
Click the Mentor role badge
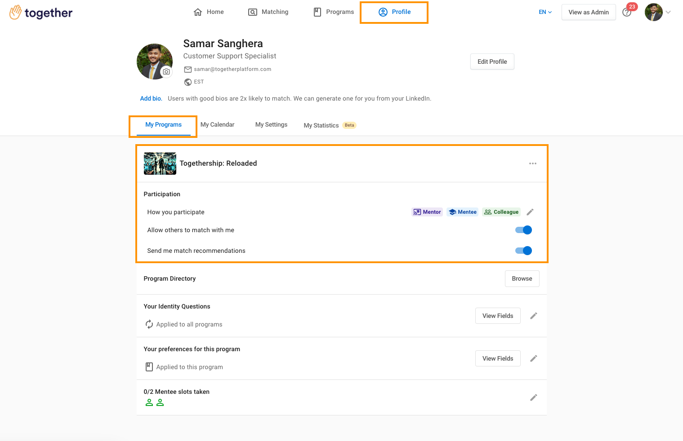coord(427,212)
